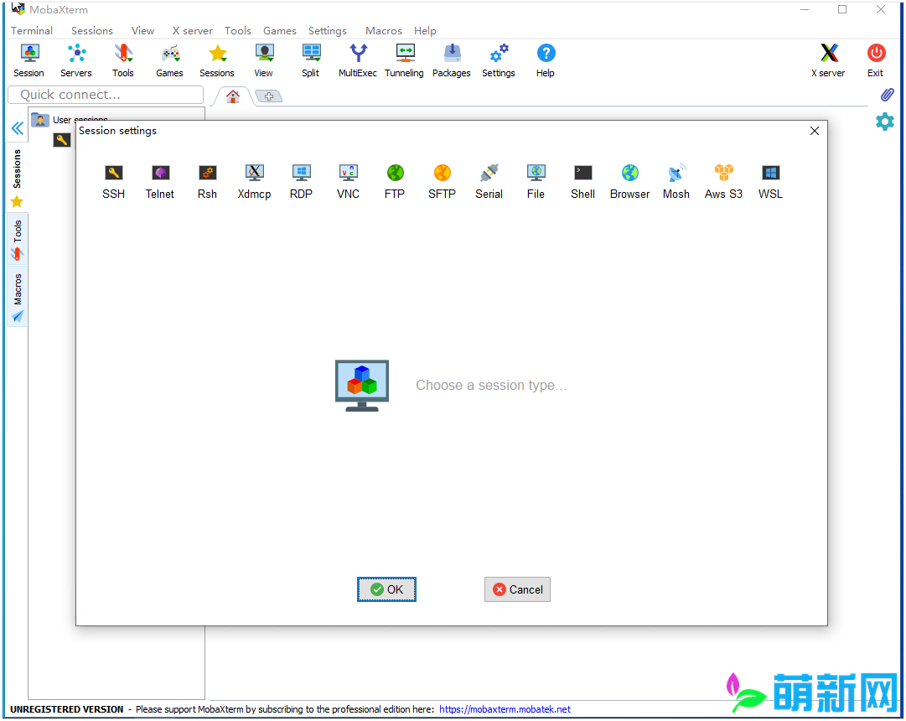Open Help menu in menu bar
Screen dimensions: 906x721
pyautogui.click(x=425, y=31)
